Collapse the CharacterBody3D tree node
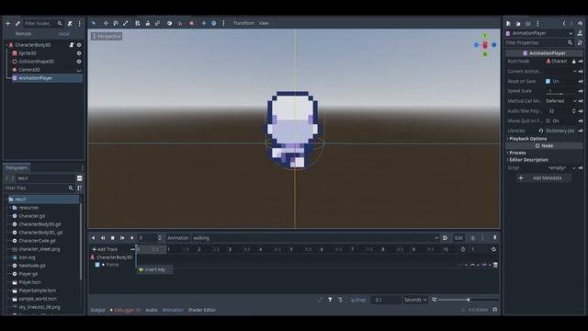588x331 pixels. [6, 45]
